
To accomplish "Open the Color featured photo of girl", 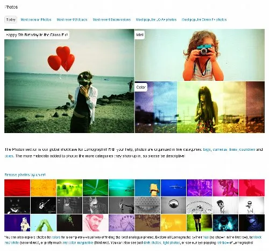I will tap(200, 107).
